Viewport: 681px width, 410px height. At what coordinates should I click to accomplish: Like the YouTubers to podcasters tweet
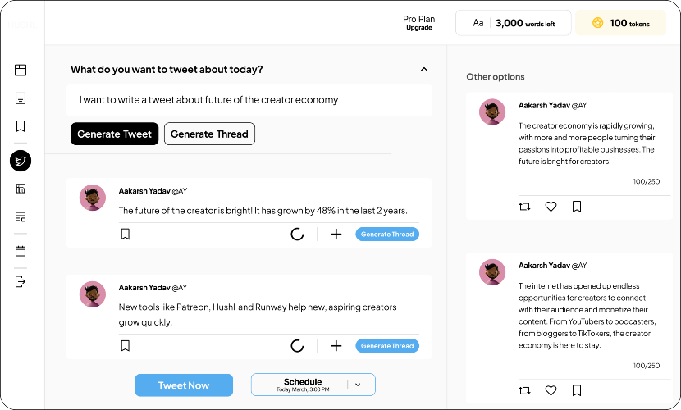tap(551, 390)
